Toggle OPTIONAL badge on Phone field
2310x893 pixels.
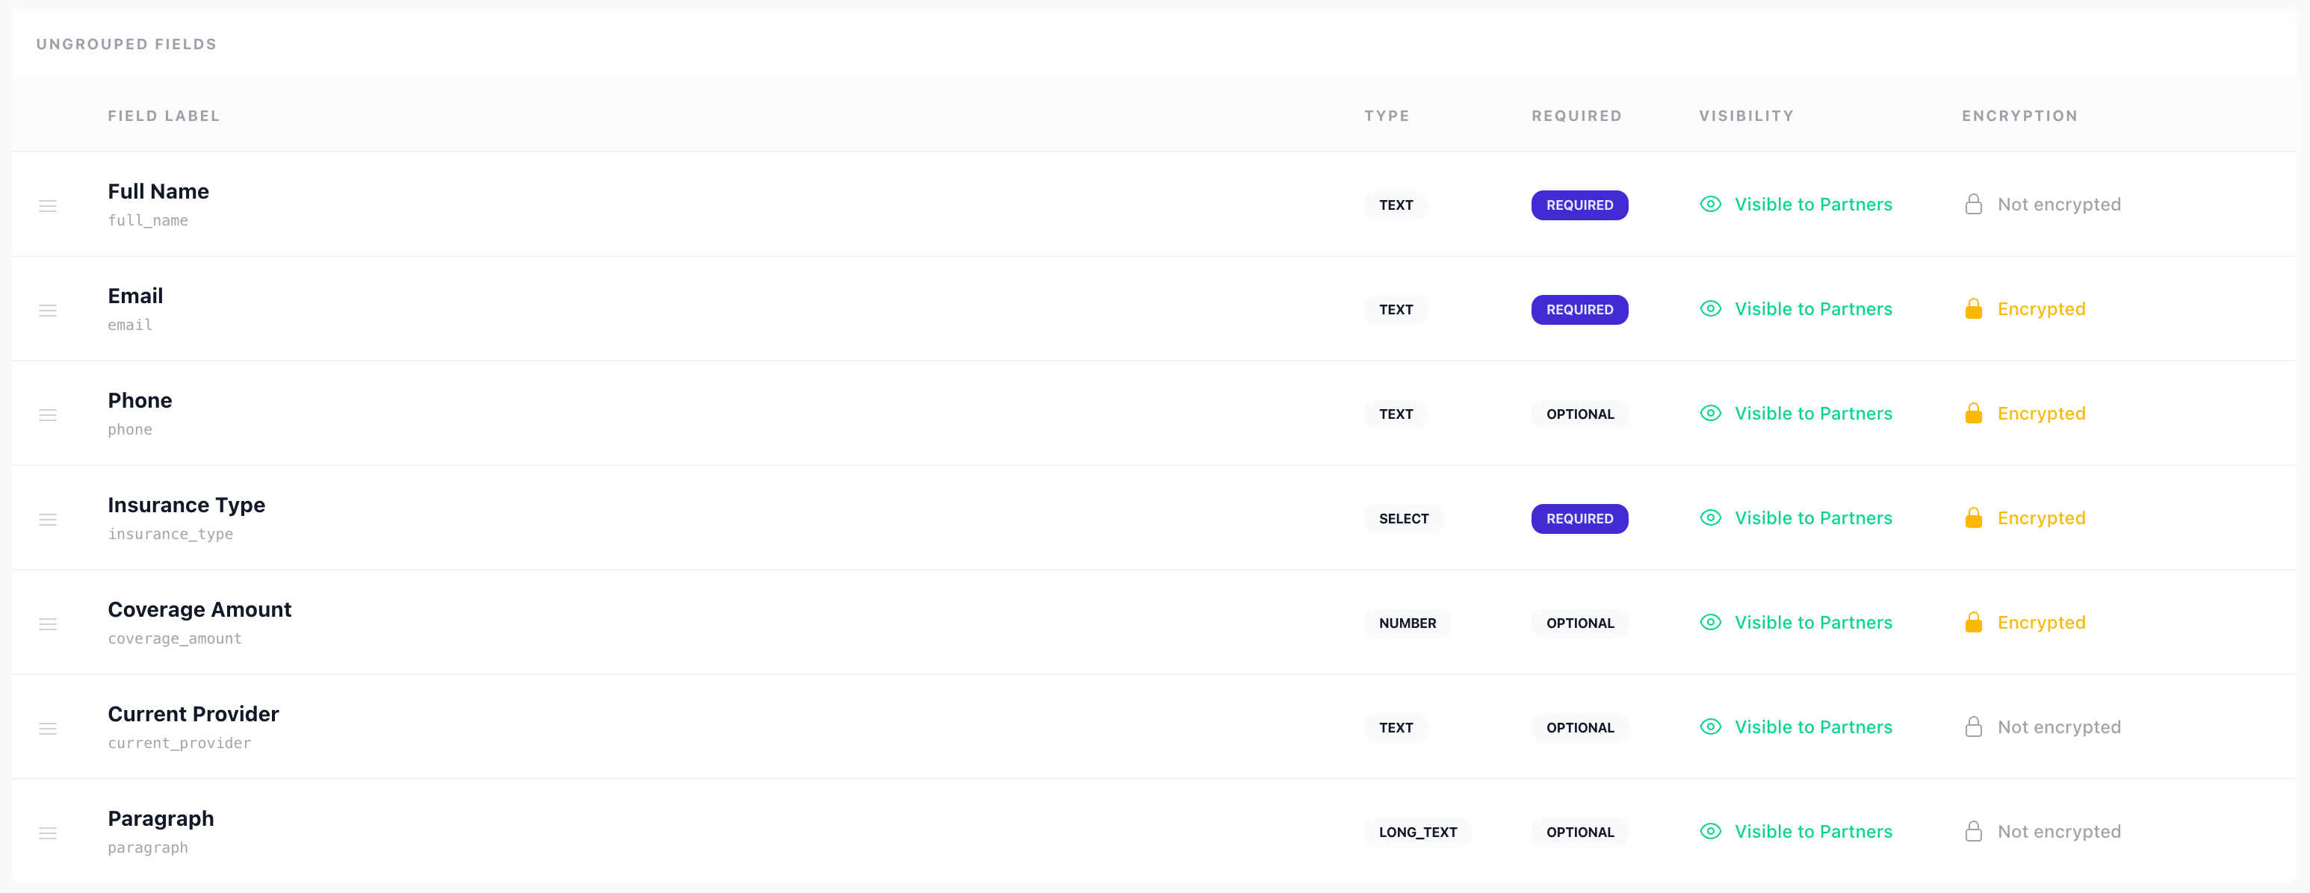coord(1579,414)
